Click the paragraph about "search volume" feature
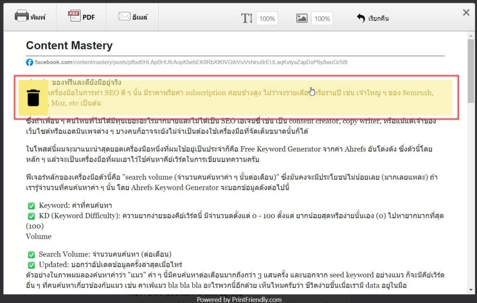This screenshot has height=303, width=477. click(232, 182)
